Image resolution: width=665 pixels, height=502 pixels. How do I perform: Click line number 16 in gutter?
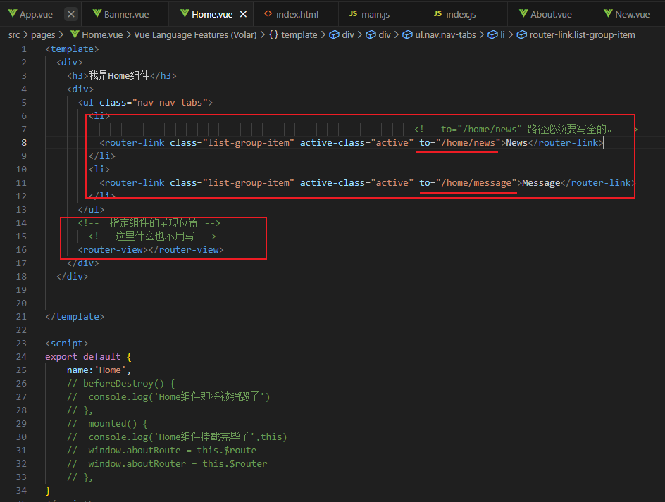(x=21, y=250)
